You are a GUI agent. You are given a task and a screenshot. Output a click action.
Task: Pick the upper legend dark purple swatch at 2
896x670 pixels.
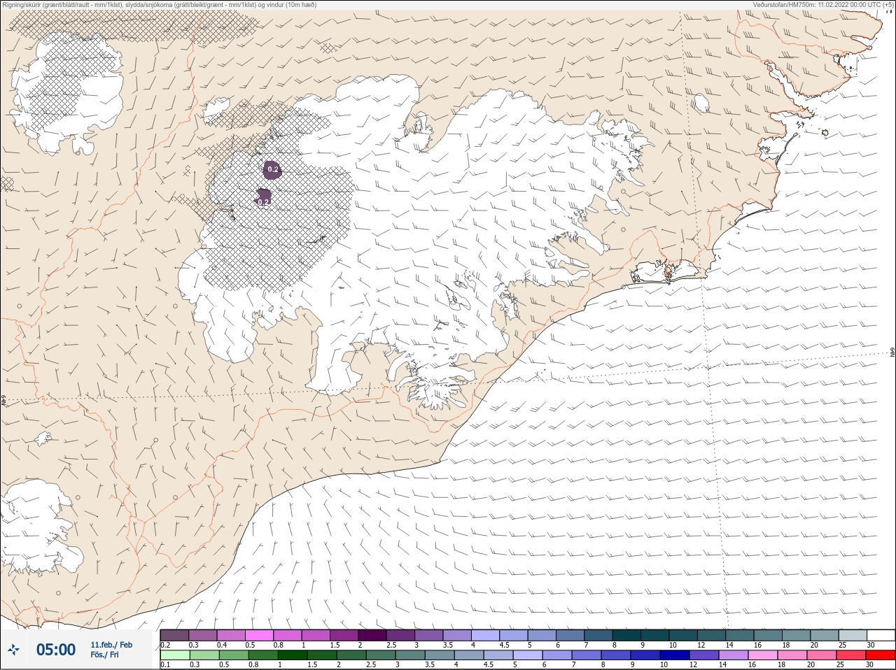pos(372,635)
